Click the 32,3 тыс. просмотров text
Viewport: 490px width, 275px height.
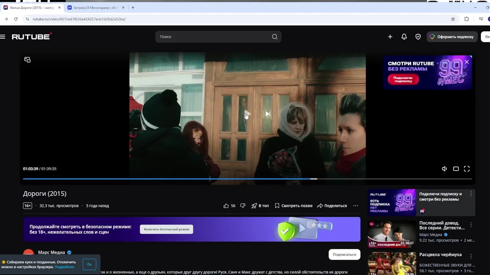[x=59, y=206]
